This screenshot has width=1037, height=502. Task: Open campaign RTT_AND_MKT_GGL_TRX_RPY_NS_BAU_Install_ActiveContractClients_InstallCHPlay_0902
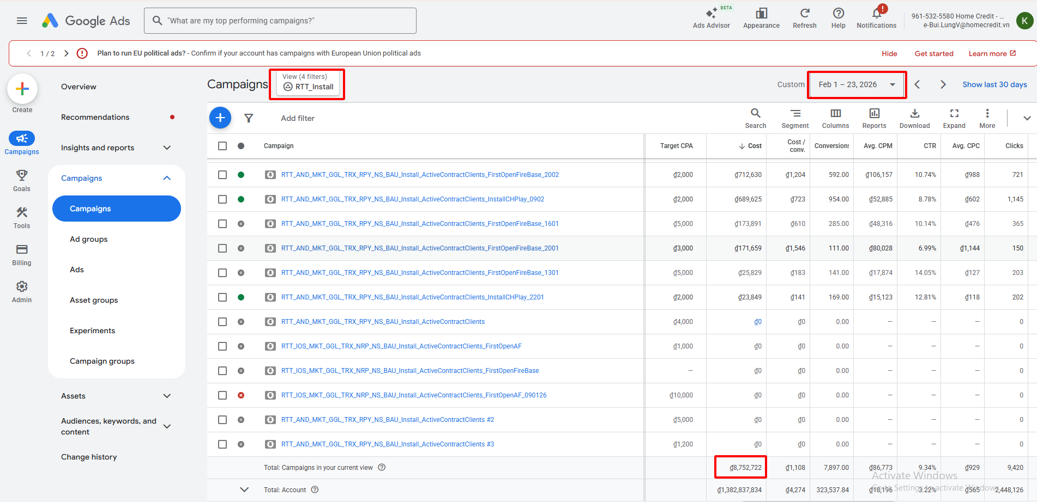[413, 199]
